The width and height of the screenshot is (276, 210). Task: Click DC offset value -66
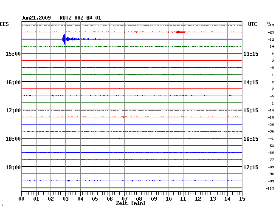pyautogui.click(x=271, y=153)
